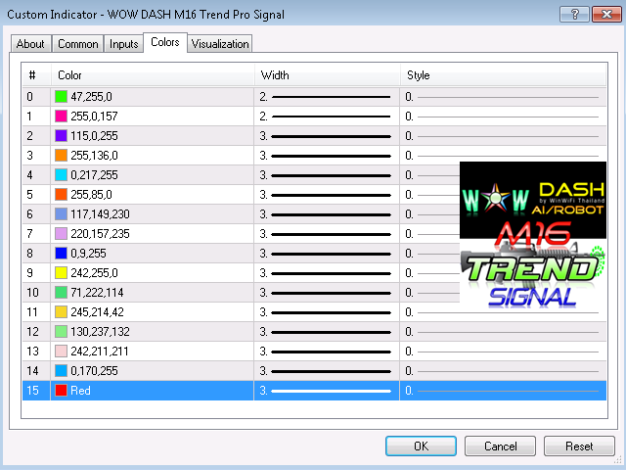The height and width of the screenshot is (470, 626).
Task: Open width selector for row 14
Action: point(327,371)
